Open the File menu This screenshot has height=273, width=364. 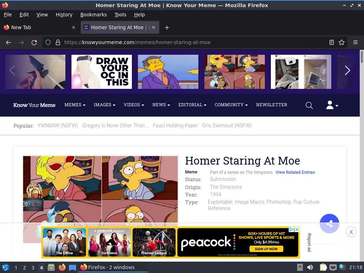click(x=8, y=15)
